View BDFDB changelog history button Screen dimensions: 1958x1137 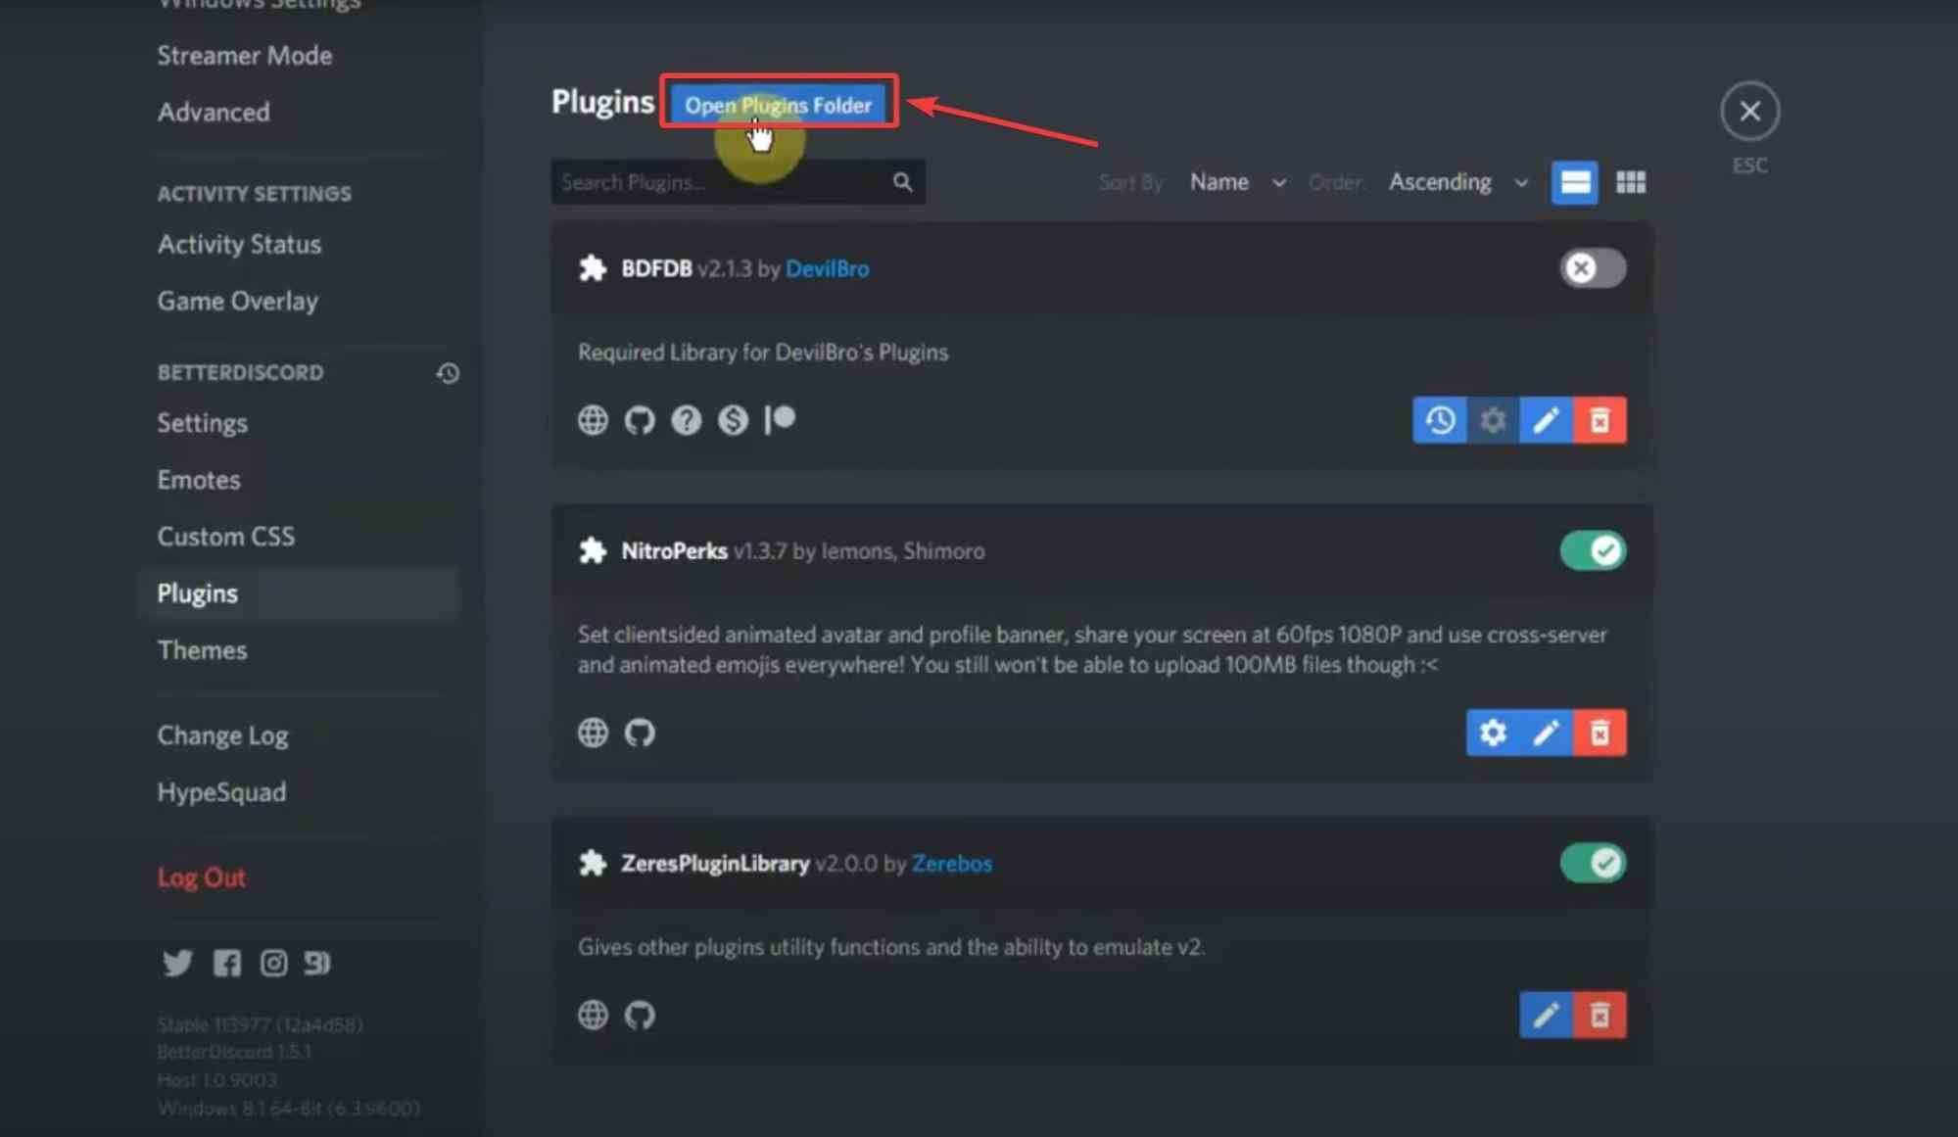(x=1439, y=420)
